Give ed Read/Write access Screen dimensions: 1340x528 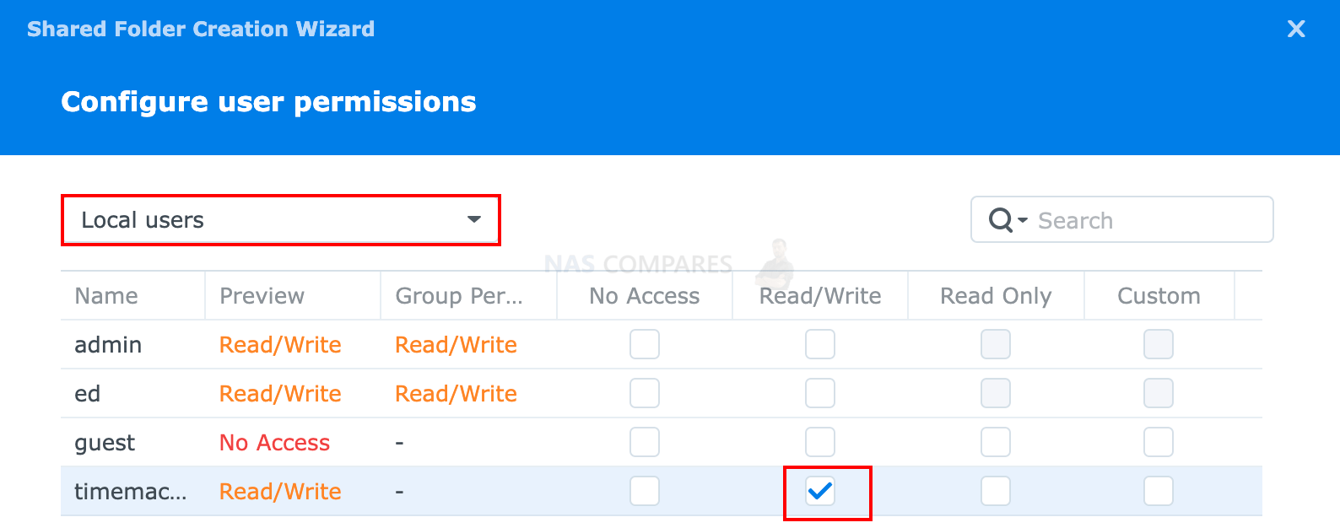coord(819,393)
